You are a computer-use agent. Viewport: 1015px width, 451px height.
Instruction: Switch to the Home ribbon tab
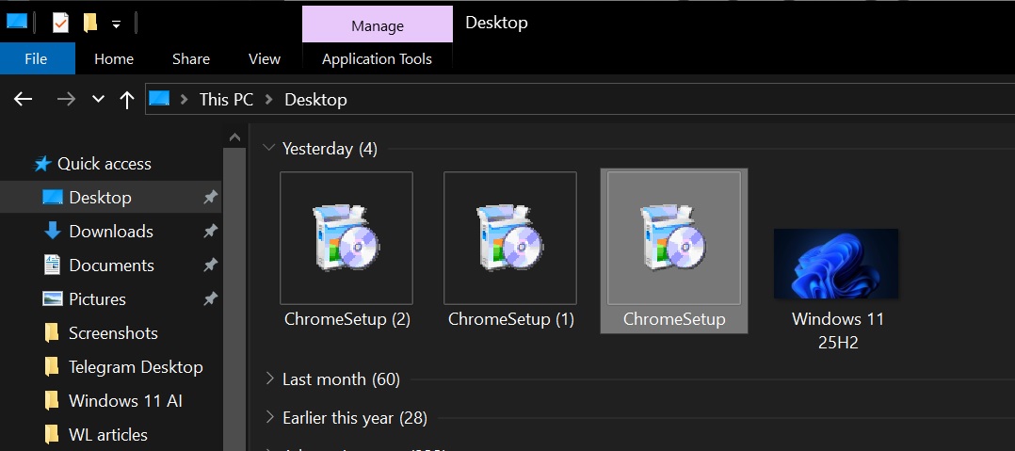point(114,59)
